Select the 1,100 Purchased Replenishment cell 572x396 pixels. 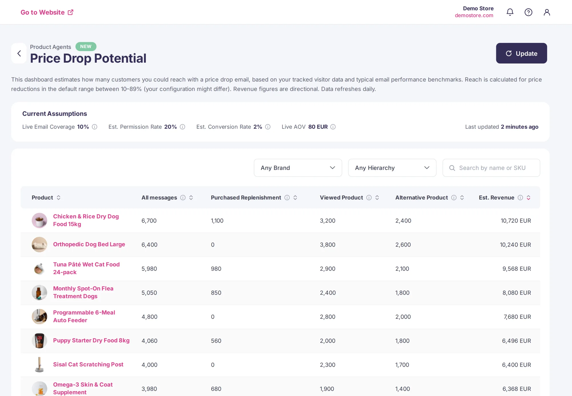click(x=217, y=221)
